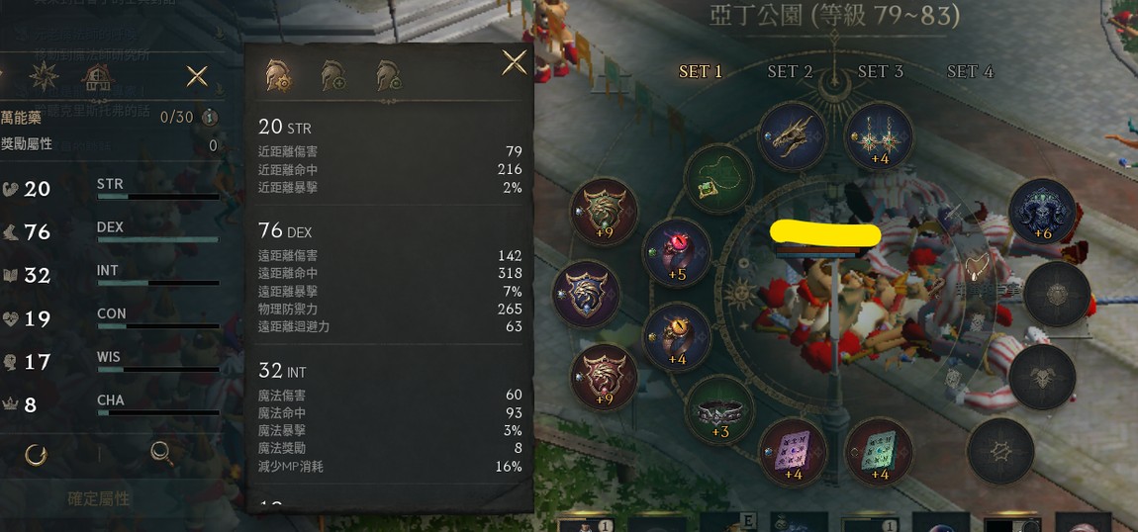
Task: Select the blue lion shield emblem slot
Action: (x=586, y=295)
